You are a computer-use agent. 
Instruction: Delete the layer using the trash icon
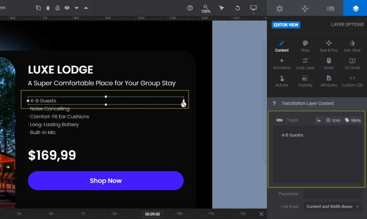(x=48, y=8)
